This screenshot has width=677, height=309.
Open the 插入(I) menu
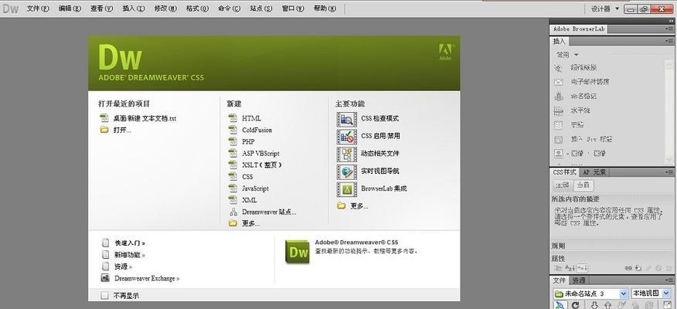pos(134,8)
